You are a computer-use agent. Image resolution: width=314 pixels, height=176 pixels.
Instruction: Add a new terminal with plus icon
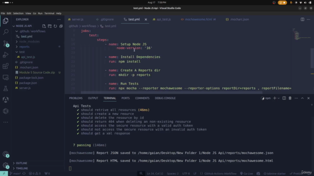point(275,98)
